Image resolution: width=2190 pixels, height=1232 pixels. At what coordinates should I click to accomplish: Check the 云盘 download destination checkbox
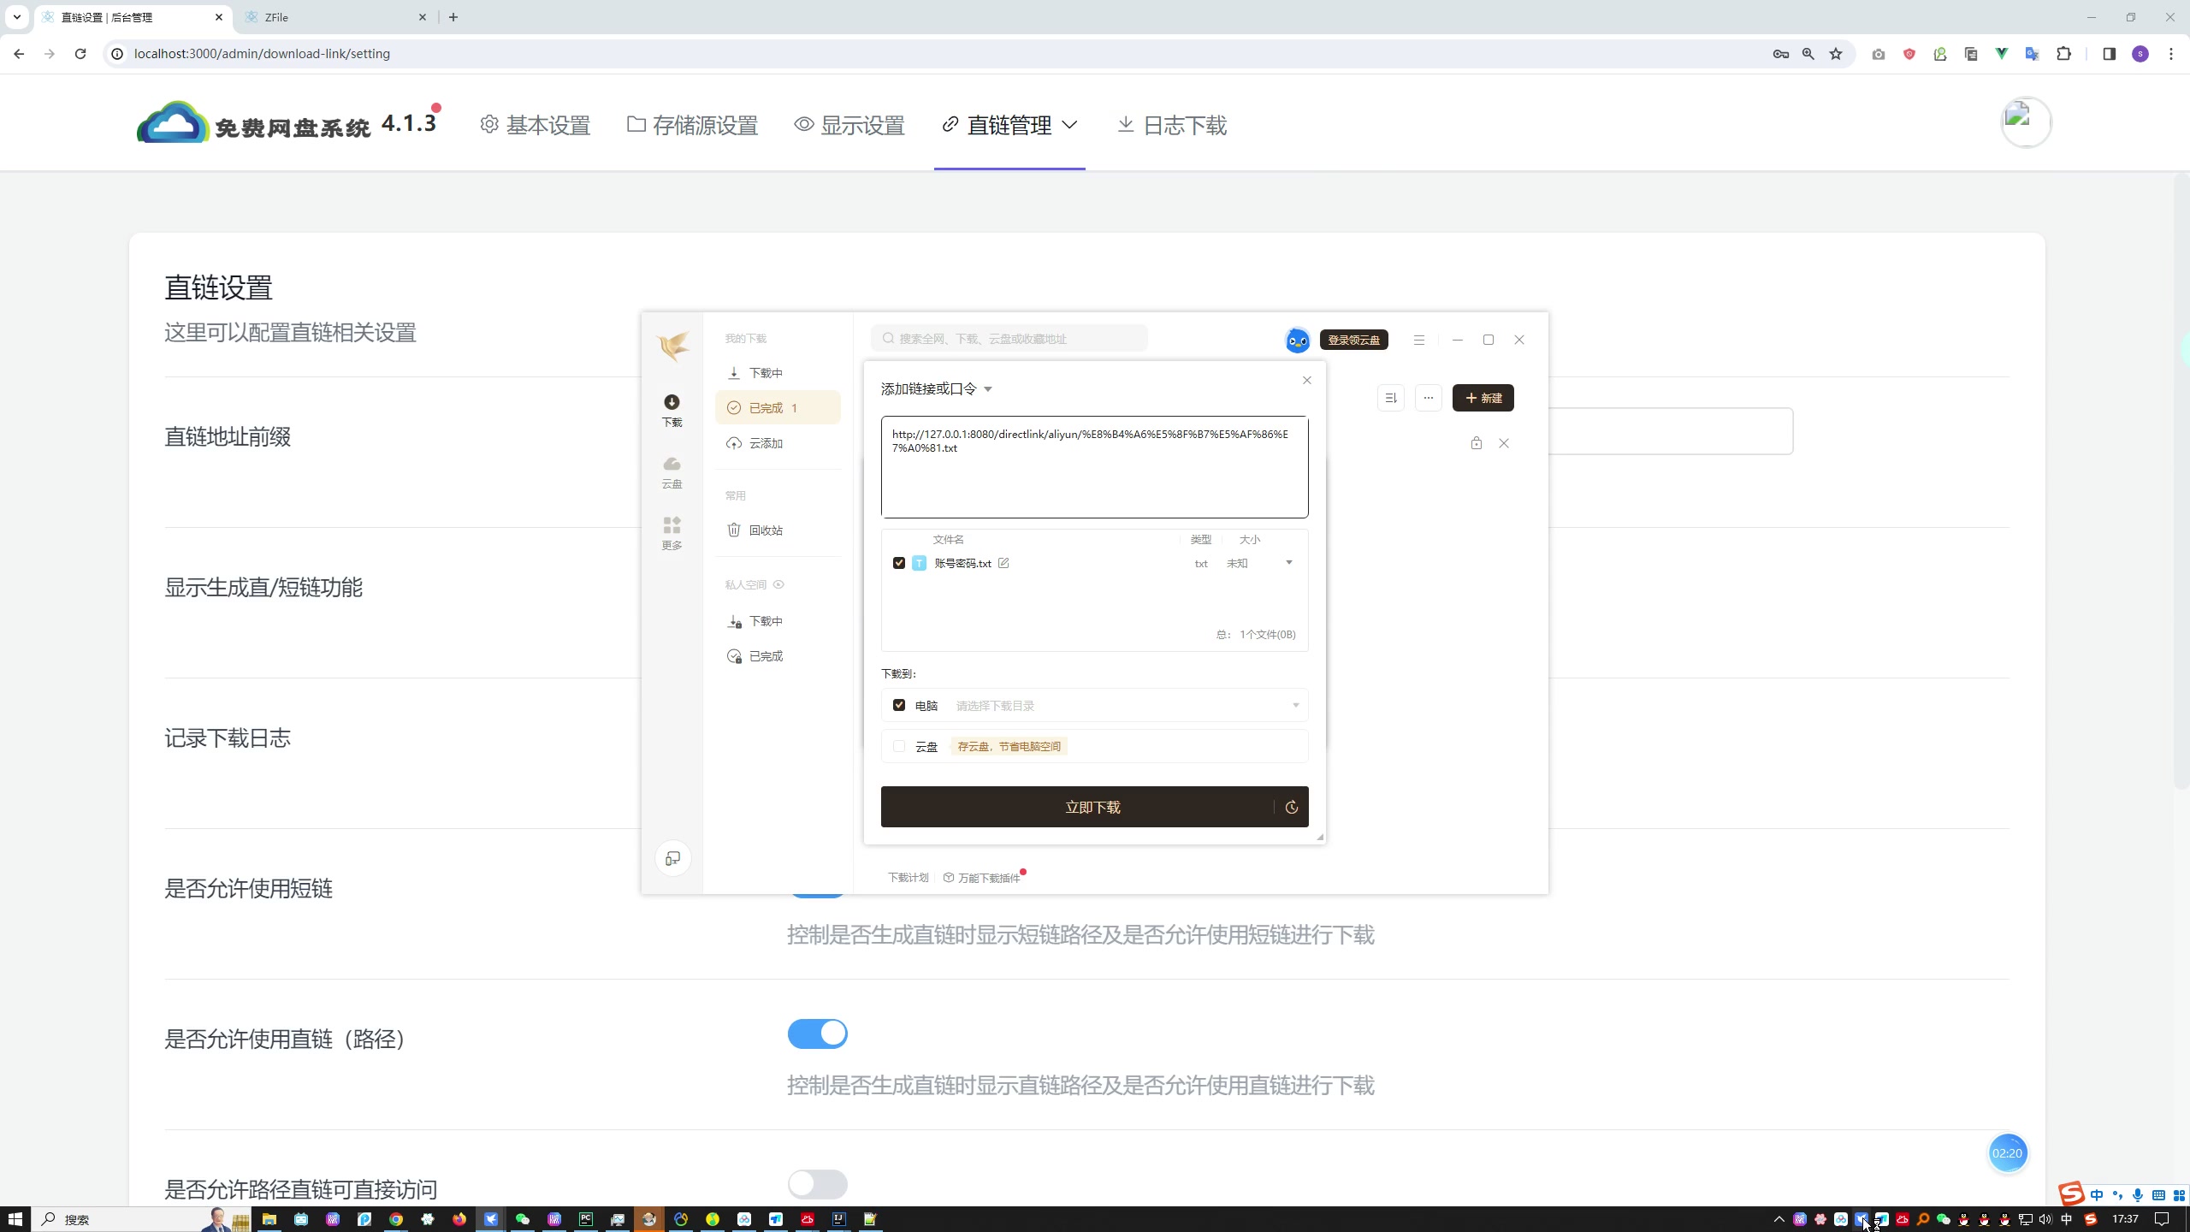[x=899, y=746]
